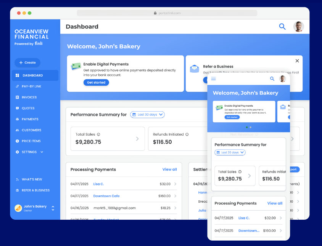Click desktop Get started button

pyautogui.click(x=96, y=82)
